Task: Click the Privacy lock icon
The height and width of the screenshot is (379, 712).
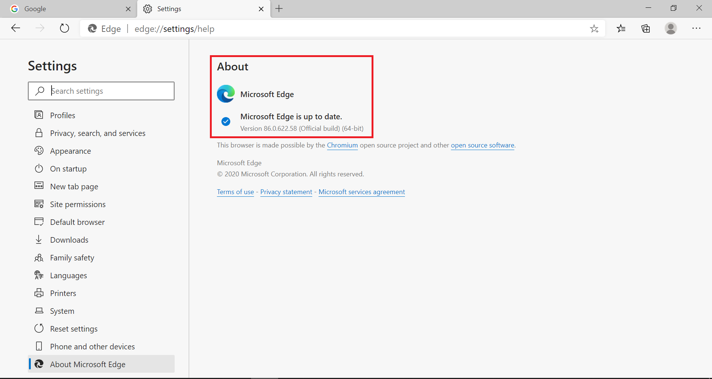Action: 39,133
